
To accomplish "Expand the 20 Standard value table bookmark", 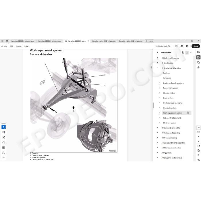I will (x=158, y=128).
